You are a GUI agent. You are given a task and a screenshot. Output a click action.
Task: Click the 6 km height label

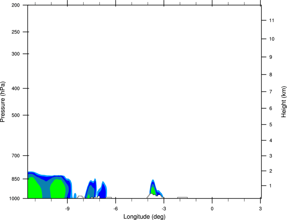pos(271,108)
